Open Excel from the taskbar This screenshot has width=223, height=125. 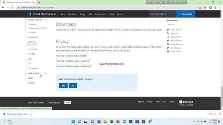111,122
